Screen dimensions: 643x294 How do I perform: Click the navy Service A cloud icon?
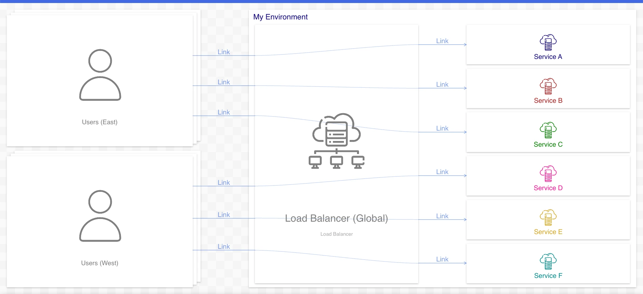tap(548, 43)
